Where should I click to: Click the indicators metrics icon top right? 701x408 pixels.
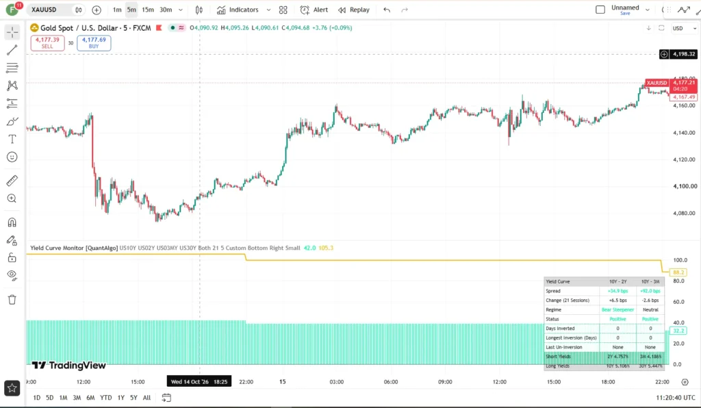tap(684, 10)
